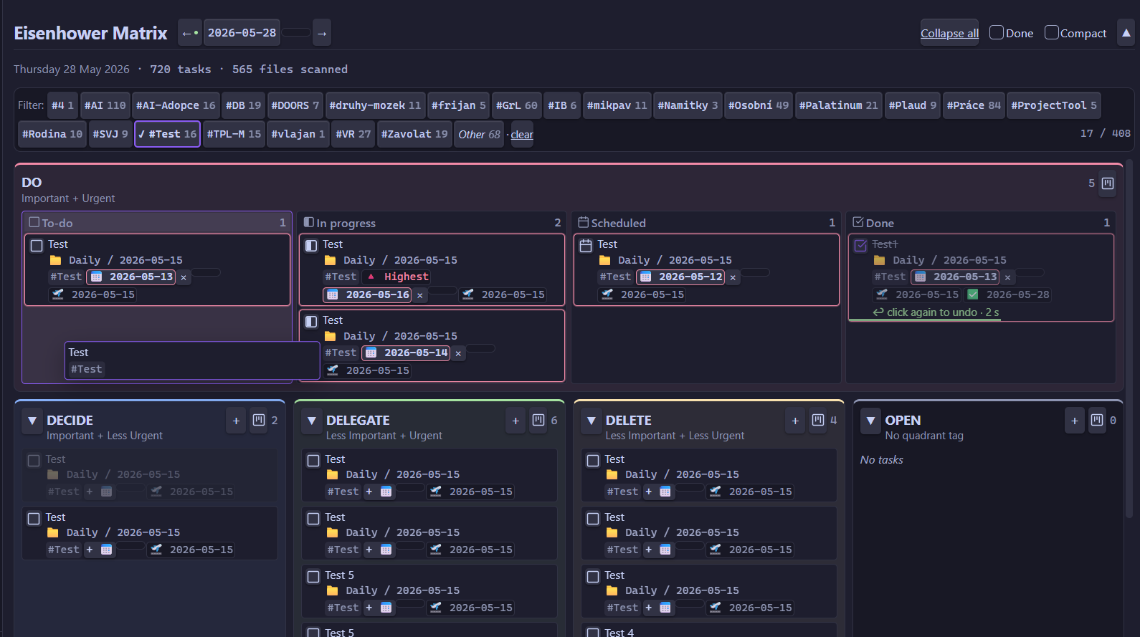Switch DELEGATE quadrant to kanban view
The width and height of the screenshot is (1140, 637).
pyautogui.click(x=538, y=420)
